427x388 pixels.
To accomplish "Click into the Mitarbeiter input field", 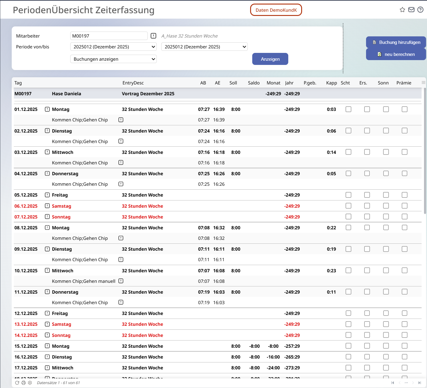I will 109,36.
